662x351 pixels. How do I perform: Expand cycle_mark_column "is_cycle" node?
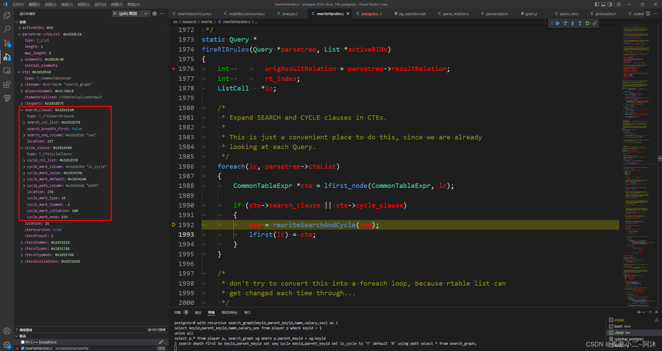24,167
